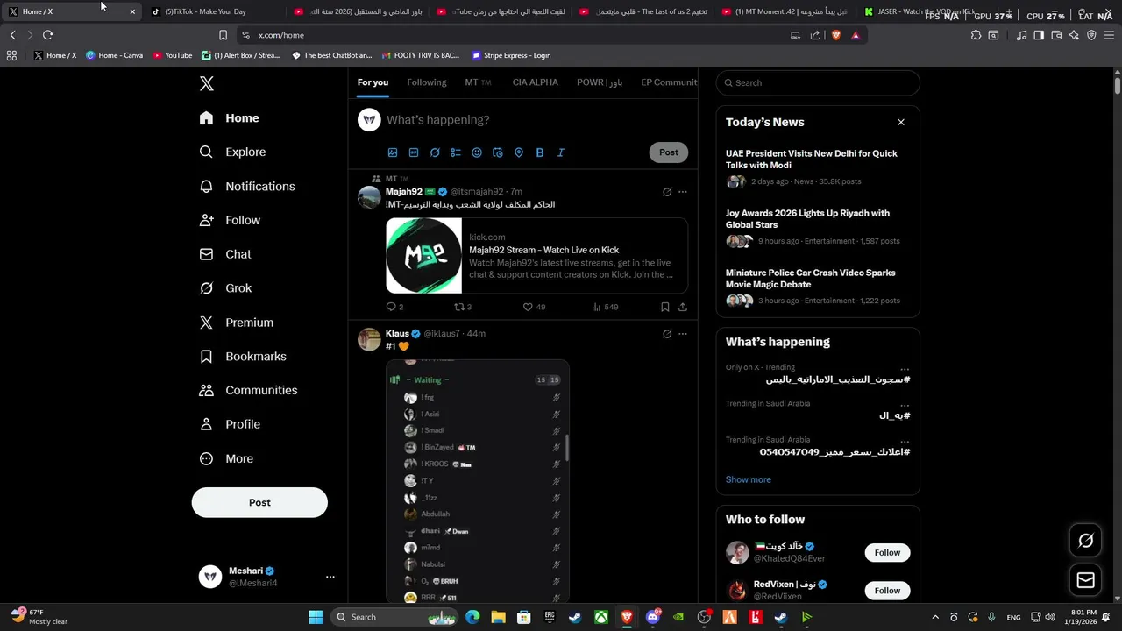Screen dimensions: 1122x631
Task: Open Joy Awards 2026 news story
Action: click(x=818, y=227)
